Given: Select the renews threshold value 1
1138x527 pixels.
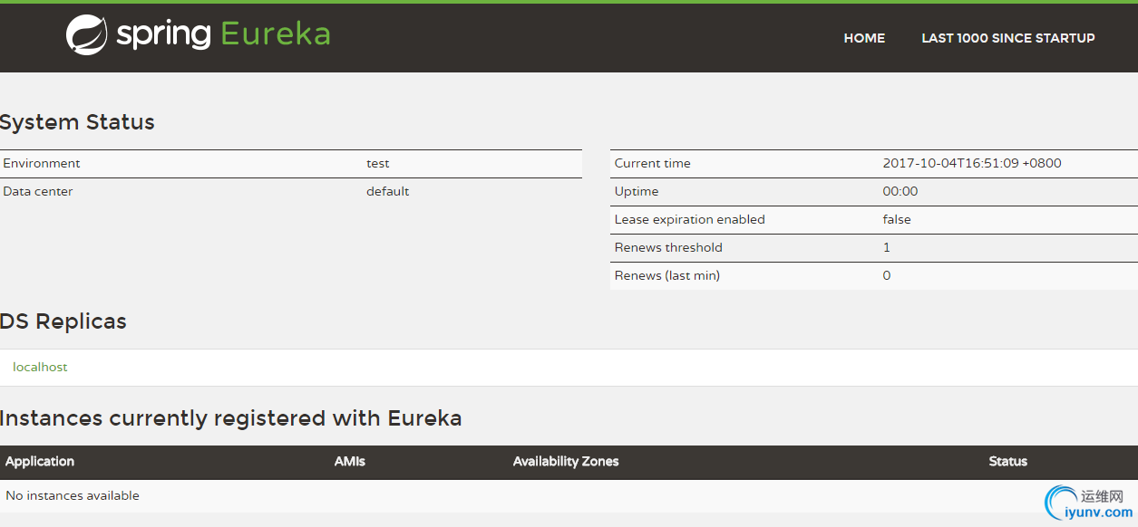Looking at the screenshot, I should click(887, 247).
